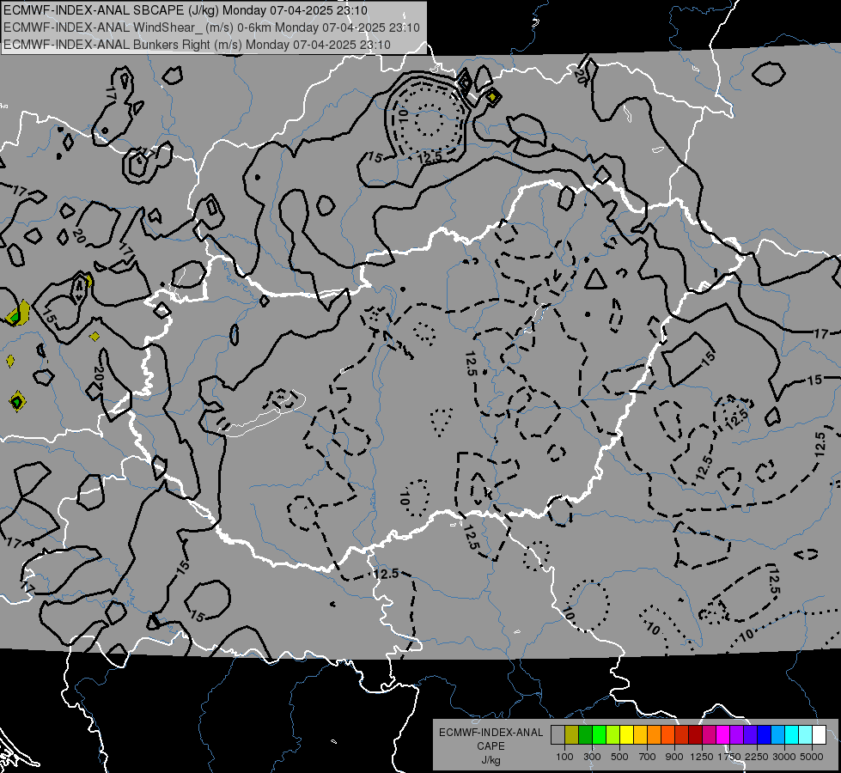Pick the olive swatch in the CAPE legend

click(571, 735)
